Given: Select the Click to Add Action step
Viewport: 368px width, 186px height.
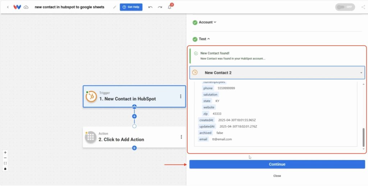Looking at the screenshot, I should (x=134, y=137).
